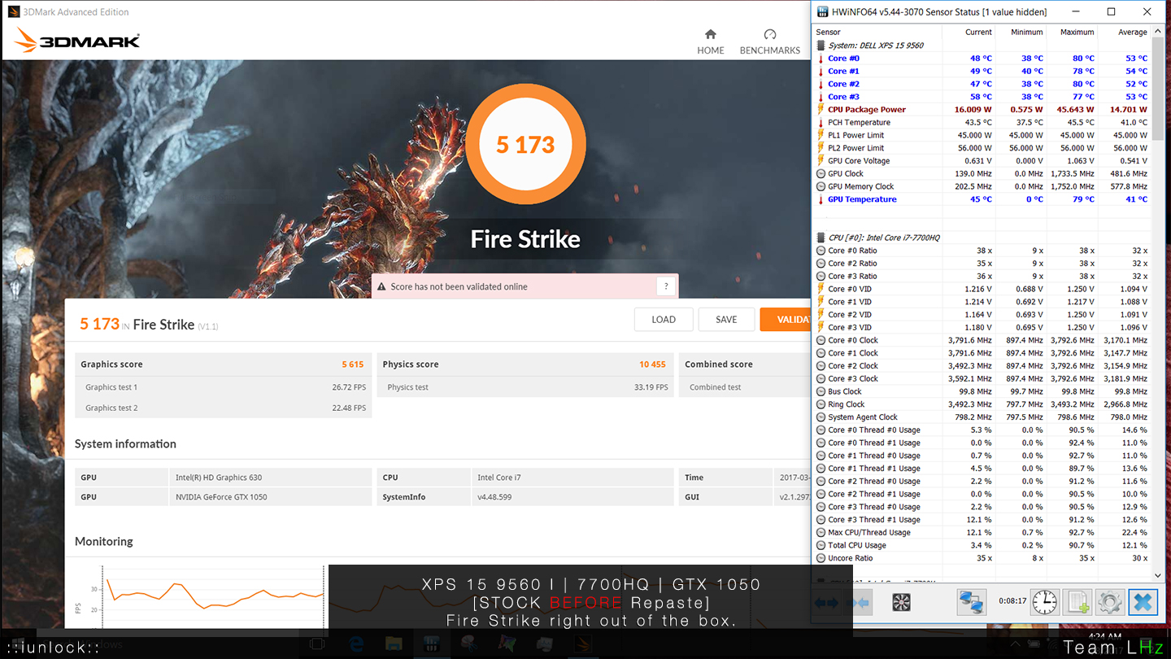Click the round icon beside Total CPU Usage
This screenshot has width=1171, height=659.
[x=821, y=545]
